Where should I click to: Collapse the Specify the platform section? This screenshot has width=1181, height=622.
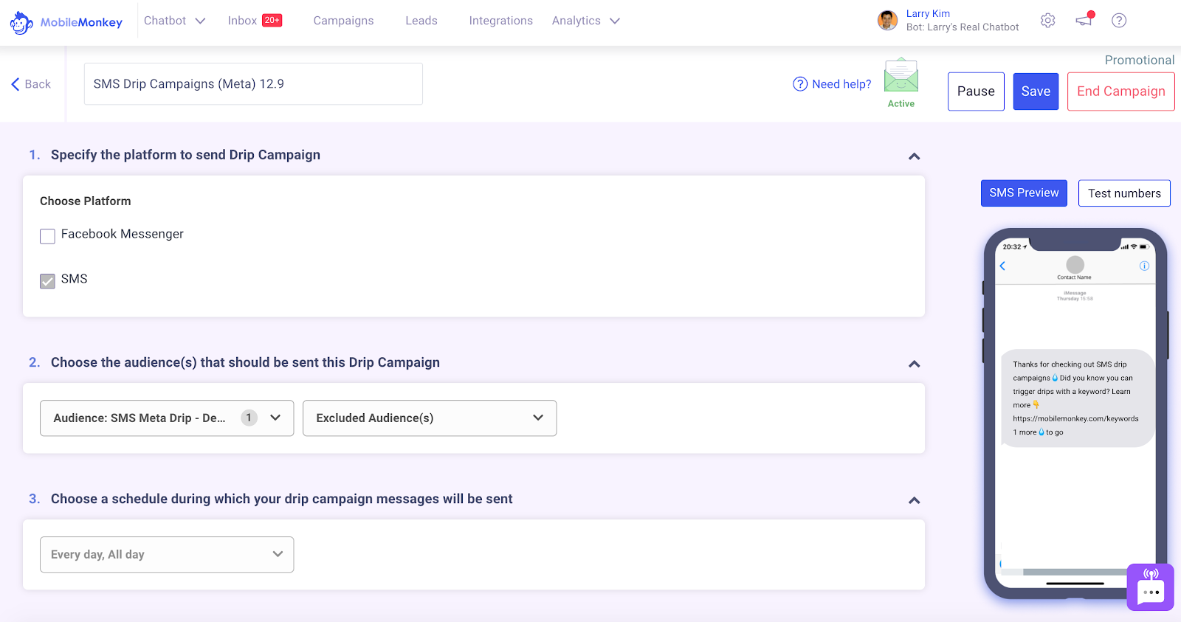click(x=915, y=156)
